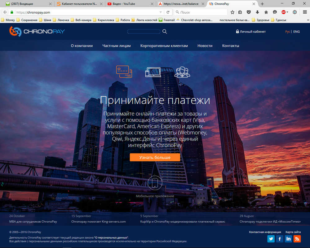Open the Веб-камера bookmark folder
Image resolution: width=310 pixels, height=248 pixels.
coord(81,20)
